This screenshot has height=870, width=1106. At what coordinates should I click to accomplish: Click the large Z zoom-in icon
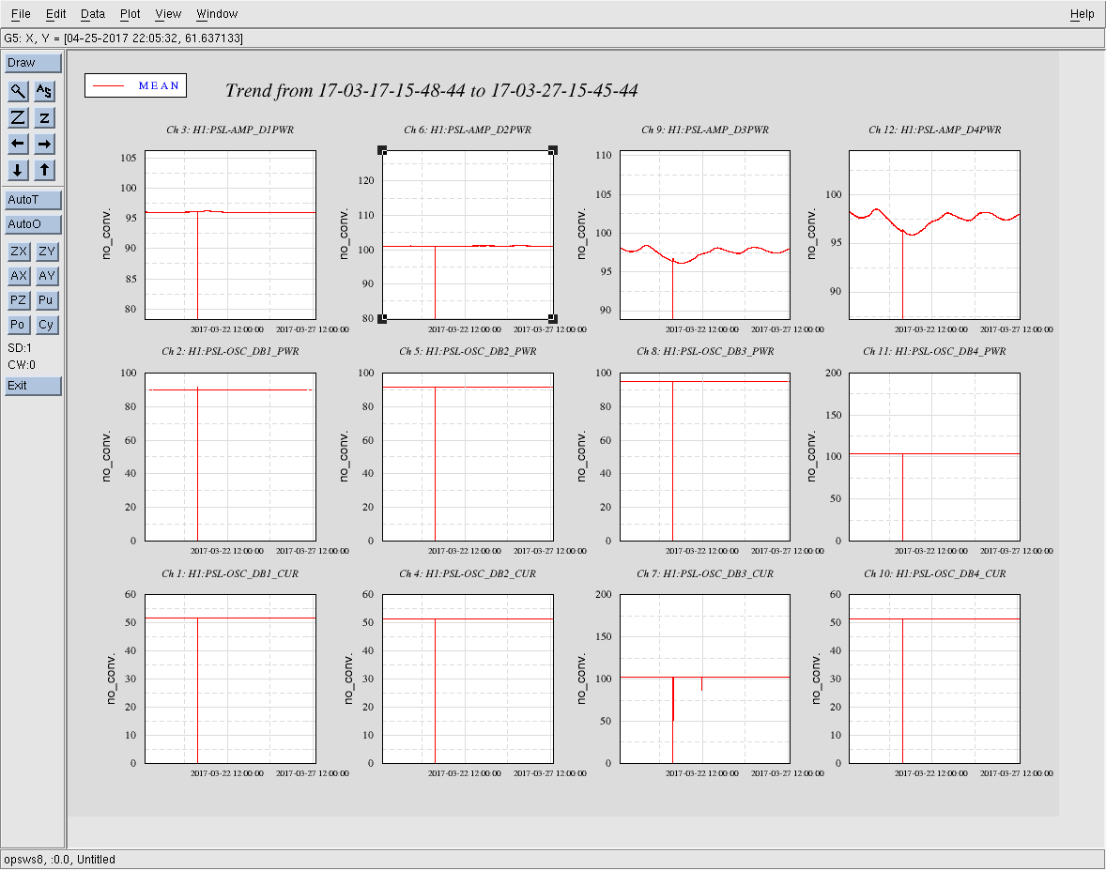coord(19,117)
